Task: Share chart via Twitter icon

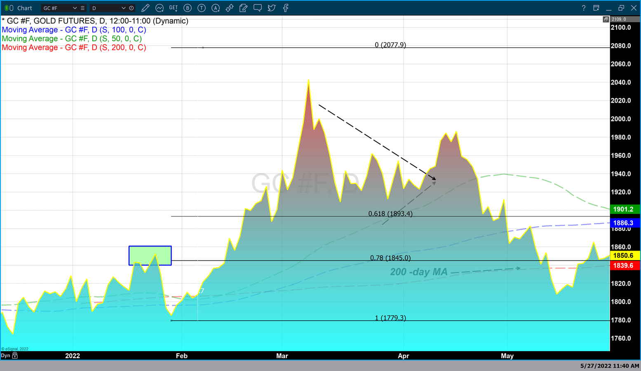Action: point(272,8)
